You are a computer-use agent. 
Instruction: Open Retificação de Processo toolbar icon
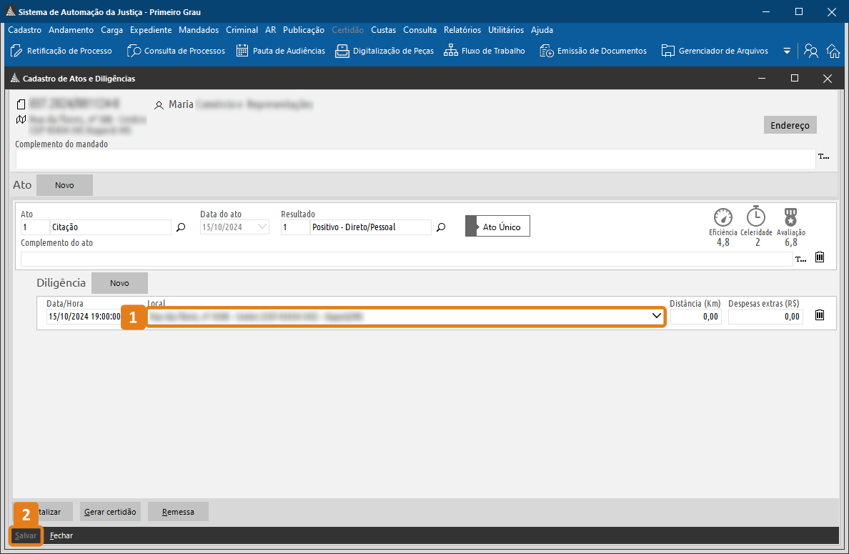(x=61, y=51)
